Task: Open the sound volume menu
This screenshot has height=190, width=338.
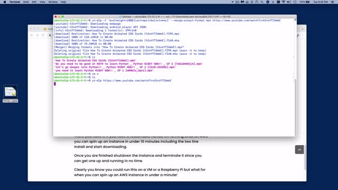Action: [289, 2]
